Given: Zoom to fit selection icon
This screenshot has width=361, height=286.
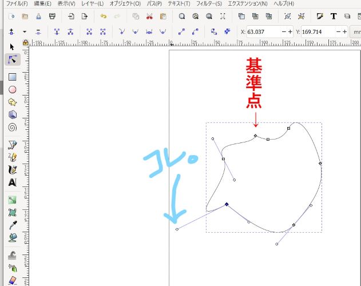Looking at the screenshot, I should pyautogui.click(x=182, y=16).
